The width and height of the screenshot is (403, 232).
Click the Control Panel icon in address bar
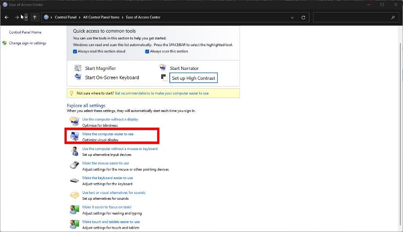point(46,17)
